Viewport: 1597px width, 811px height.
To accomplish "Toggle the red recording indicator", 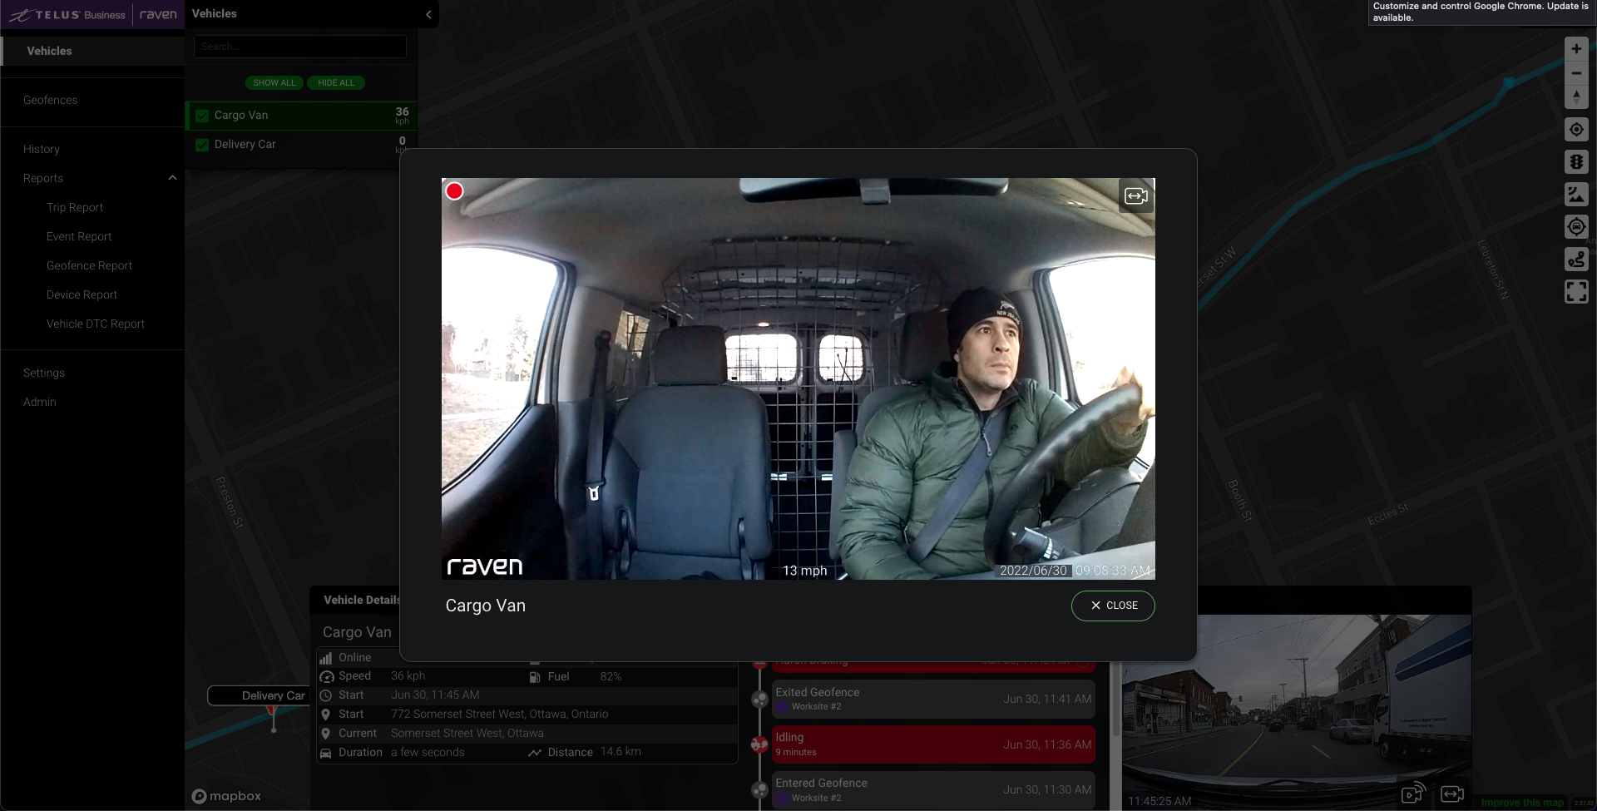I will pyautogui.click(x=454, y=191).
